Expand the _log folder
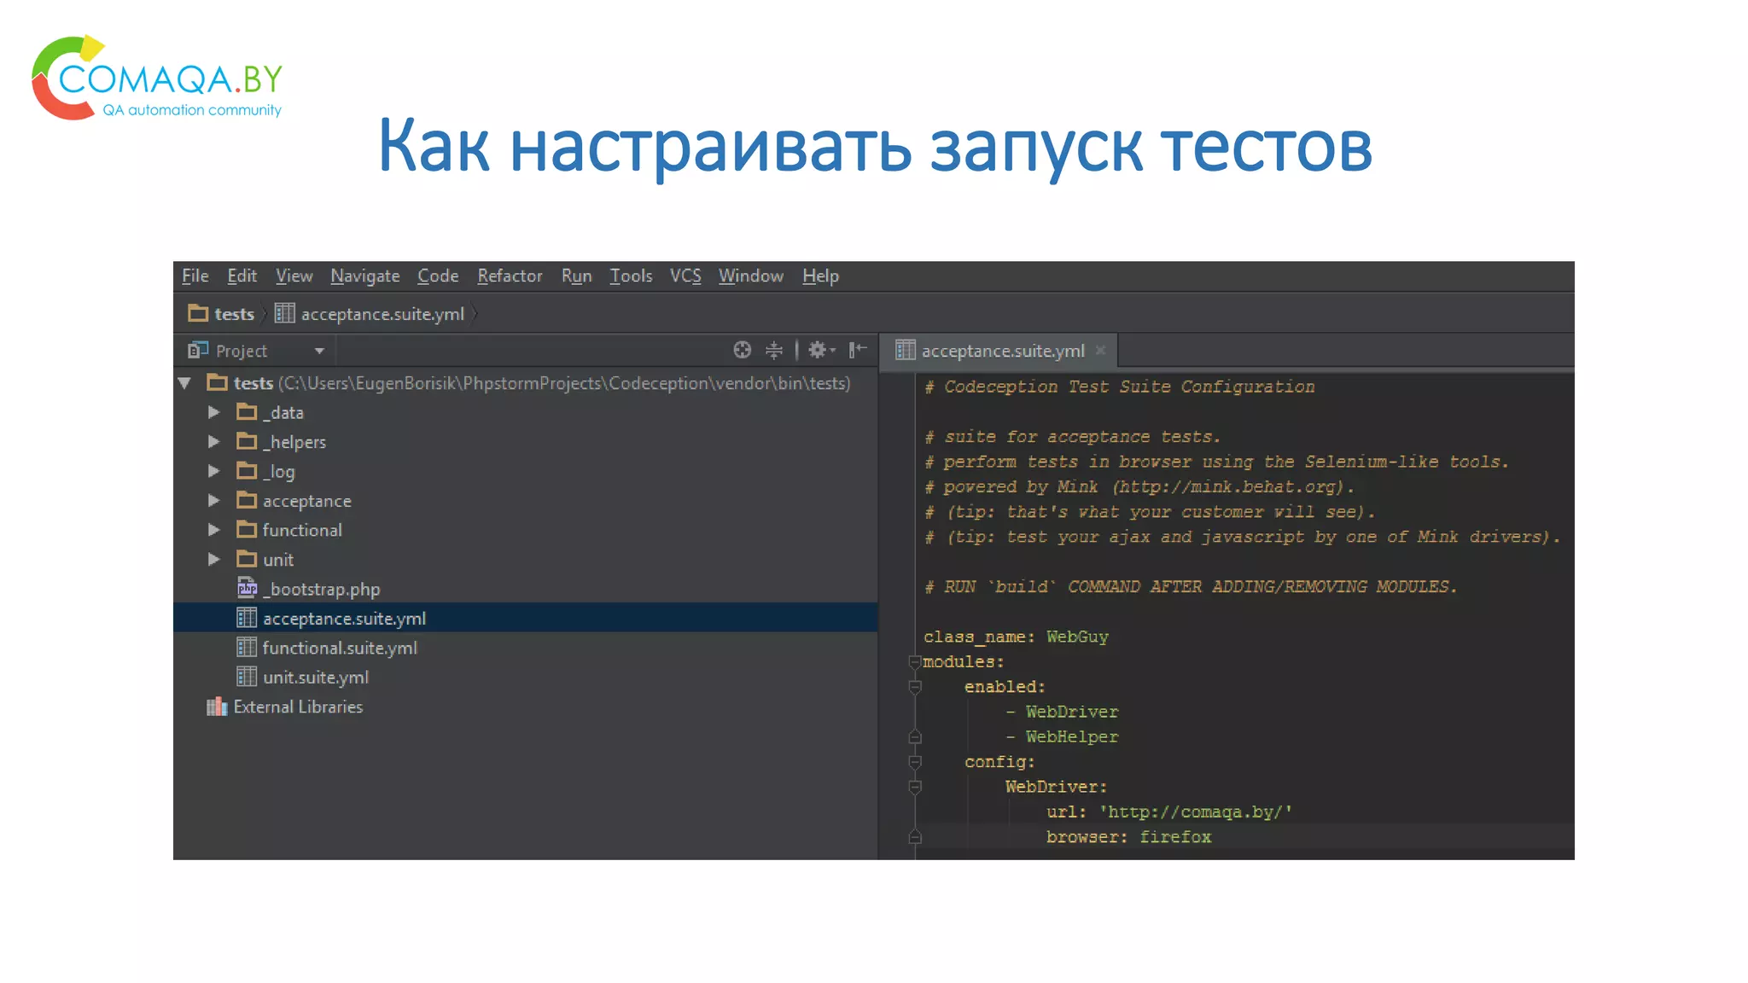This screenshot has width=1748, height=983. [214, 471]
